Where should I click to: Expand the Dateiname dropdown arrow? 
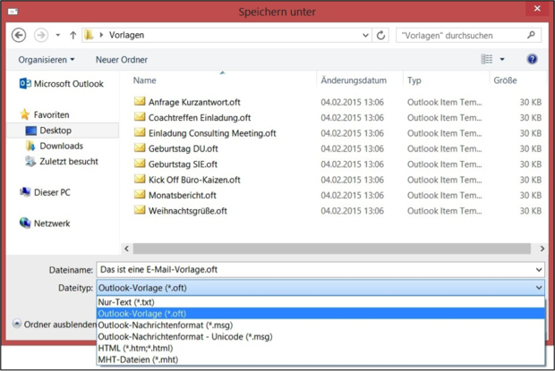pos(539,270)
